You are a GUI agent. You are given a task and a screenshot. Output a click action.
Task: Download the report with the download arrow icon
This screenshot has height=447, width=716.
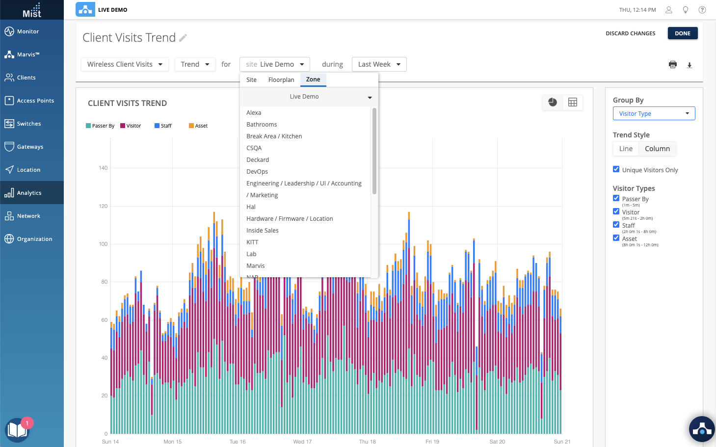point(689,65)
